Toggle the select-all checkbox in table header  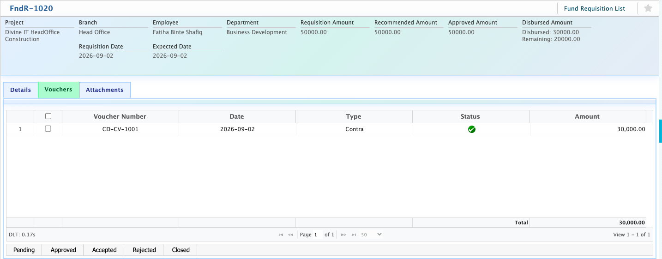[48, 116]
